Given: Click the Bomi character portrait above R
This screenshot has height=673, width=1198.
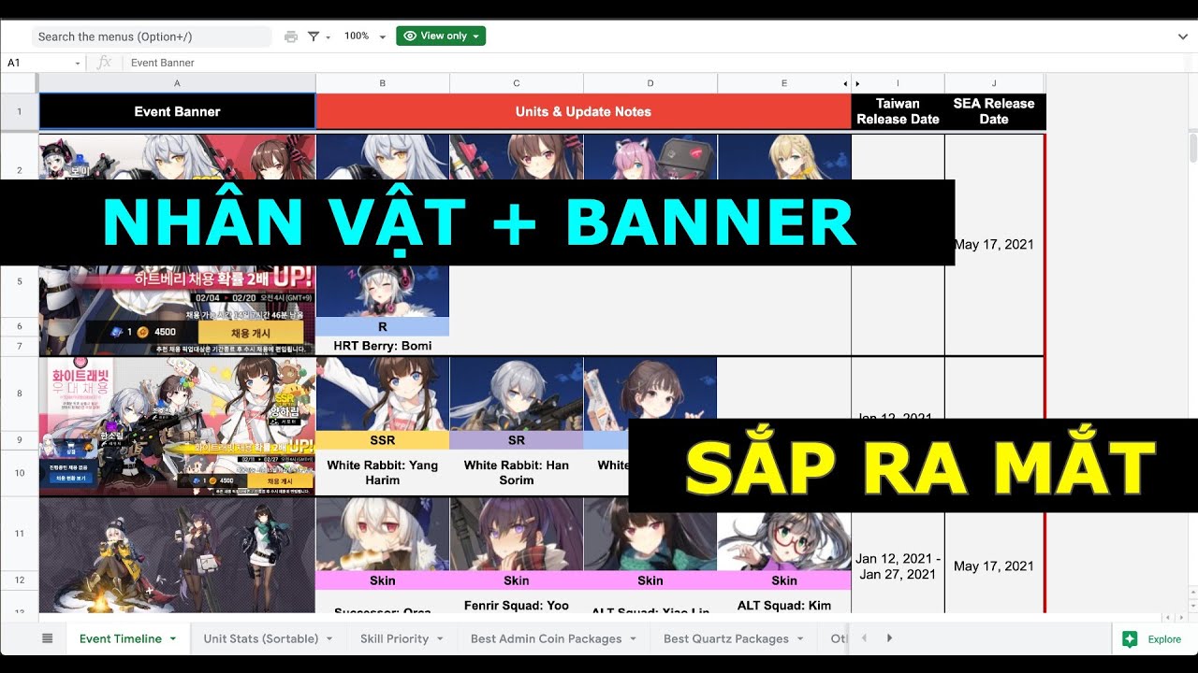Looking at the screenshot, I should pos(383,292).
